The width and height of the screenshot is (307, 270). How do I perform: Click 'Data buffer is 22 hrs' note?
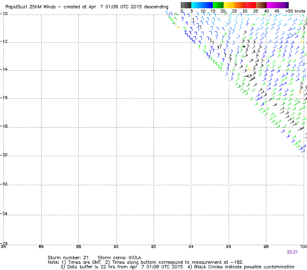pos(92,267)
